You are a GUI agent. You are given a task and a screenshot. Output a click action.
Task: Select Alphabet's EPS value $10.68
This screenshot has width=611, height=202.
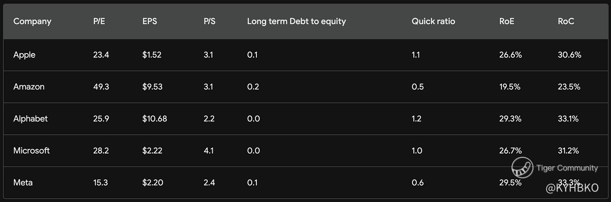tap(154, 119)
